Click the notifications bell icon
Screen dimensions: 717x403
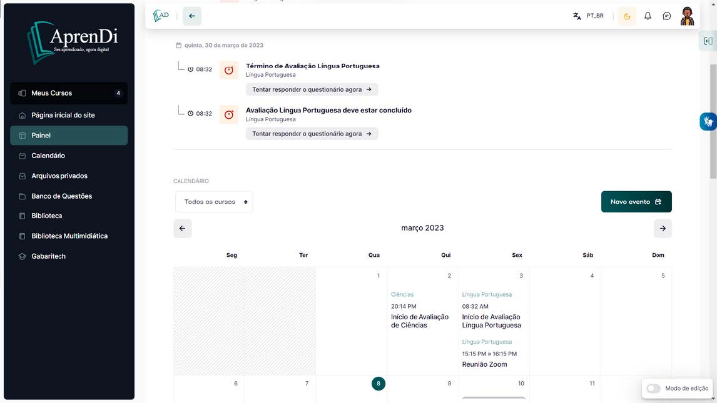pyautogui.click(x=648, y=16)
